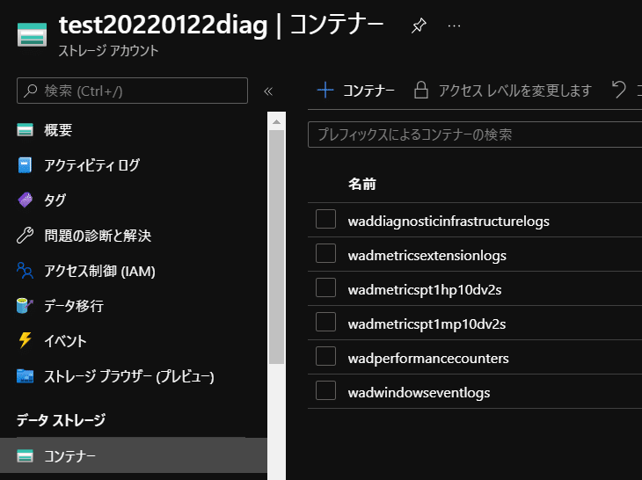Click the データ移行 bucket icon
Image resolution: width=642 pixels, height=480 pixels.
(25, 306)
